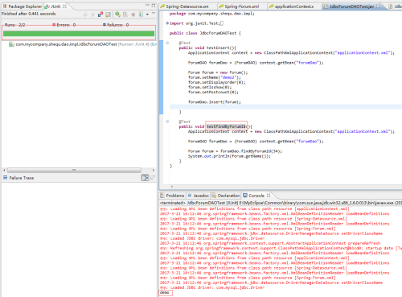
Task: Click the red Stop JUnit Test Run icon
Action: (x=133, y=14)
